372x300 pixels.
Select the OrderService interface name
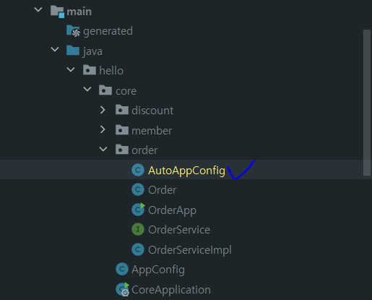point(179,230)
